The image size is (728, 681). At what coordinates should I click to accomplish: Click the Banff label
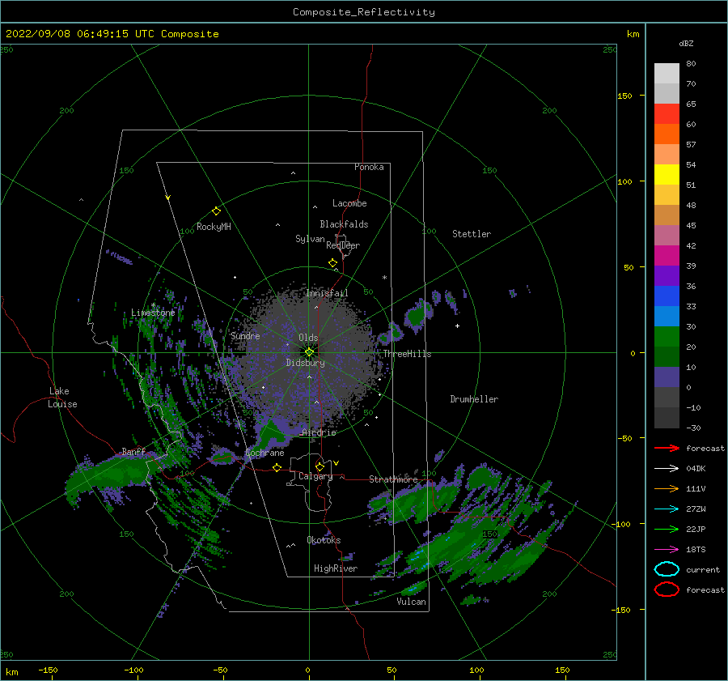[x=133, y=451]
